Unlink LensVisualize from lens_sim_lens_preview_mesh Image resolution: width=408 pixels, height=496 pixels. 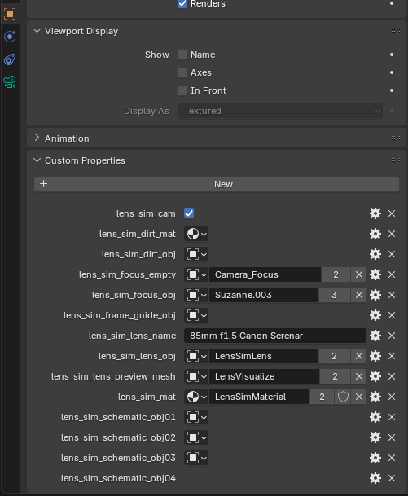(358, 376)
